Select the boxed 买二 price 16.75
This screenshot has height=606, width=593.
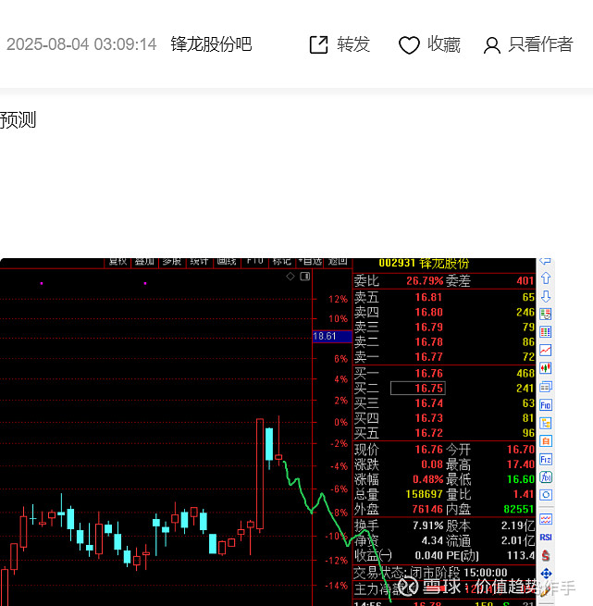click(418, 388)
